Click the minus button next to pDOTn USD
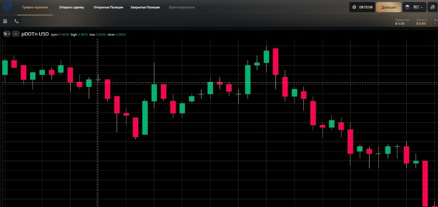The image size is (438, 207). point(16,34)
